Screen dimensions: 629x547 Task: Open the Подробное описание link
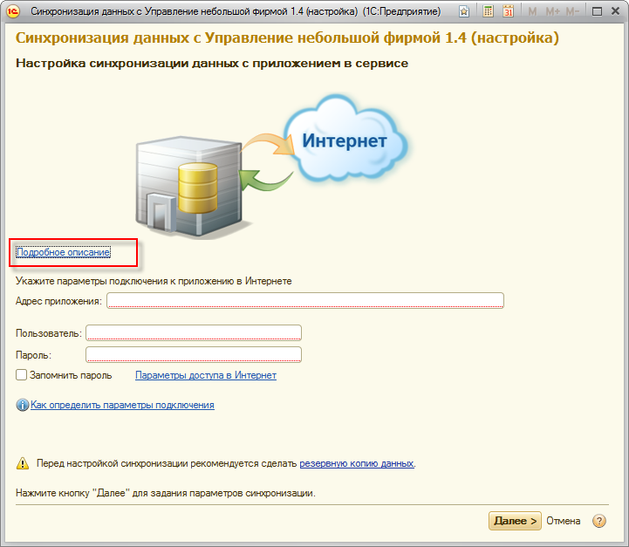pos(64,252)
